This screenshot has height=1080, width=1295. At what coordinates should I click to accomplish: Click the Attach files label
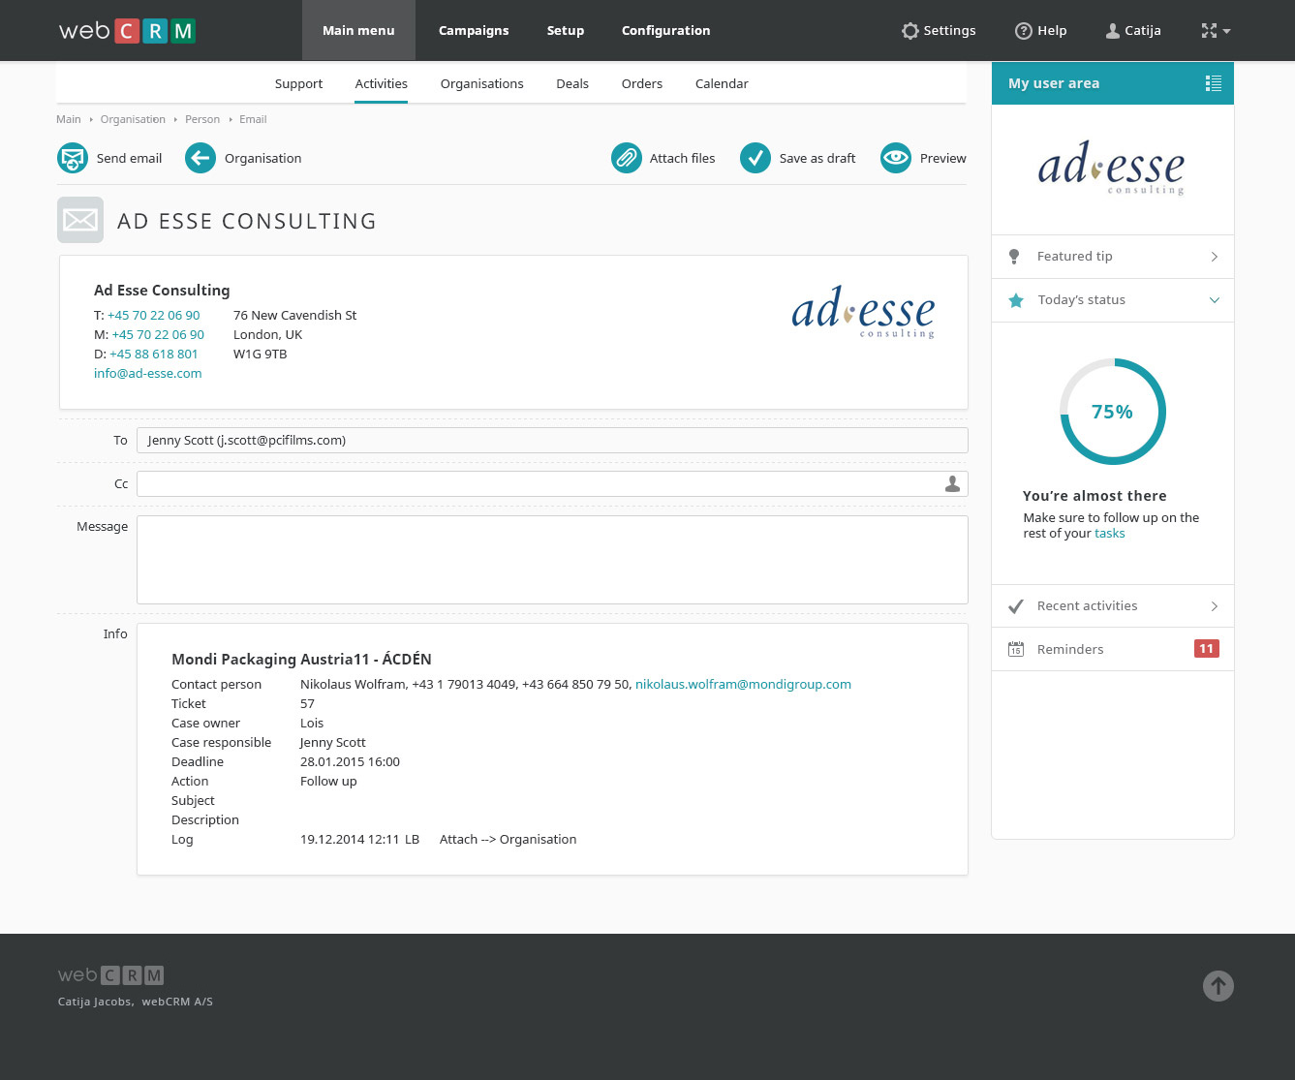coord(682,158)
